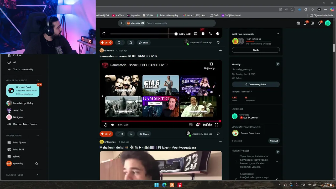Image resolution: width=336 pixels, height=189 pixels.
Task: Seek on the red YouTube progress bar
Action: [x=161, y=121]
